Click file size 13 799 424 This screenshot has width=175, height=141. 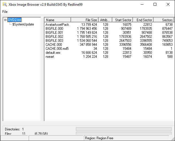[x=89, y=24]
